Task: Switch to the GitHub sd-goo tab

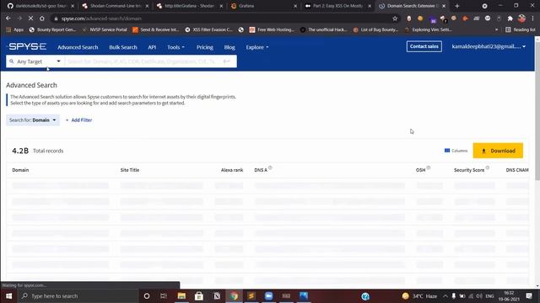Action: 40,6
